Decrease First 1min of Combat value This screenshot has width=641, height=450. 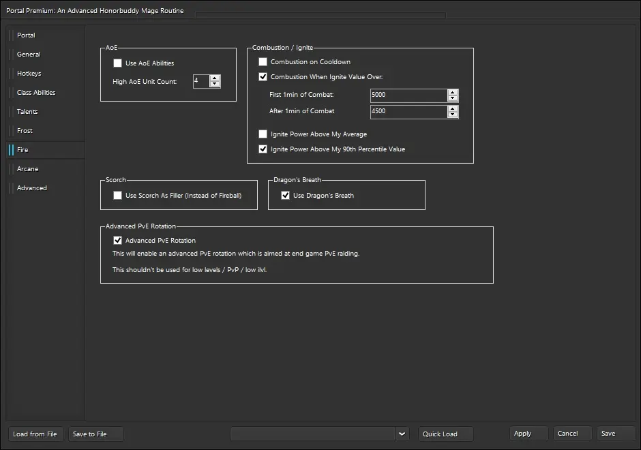[x=453, y=98]
